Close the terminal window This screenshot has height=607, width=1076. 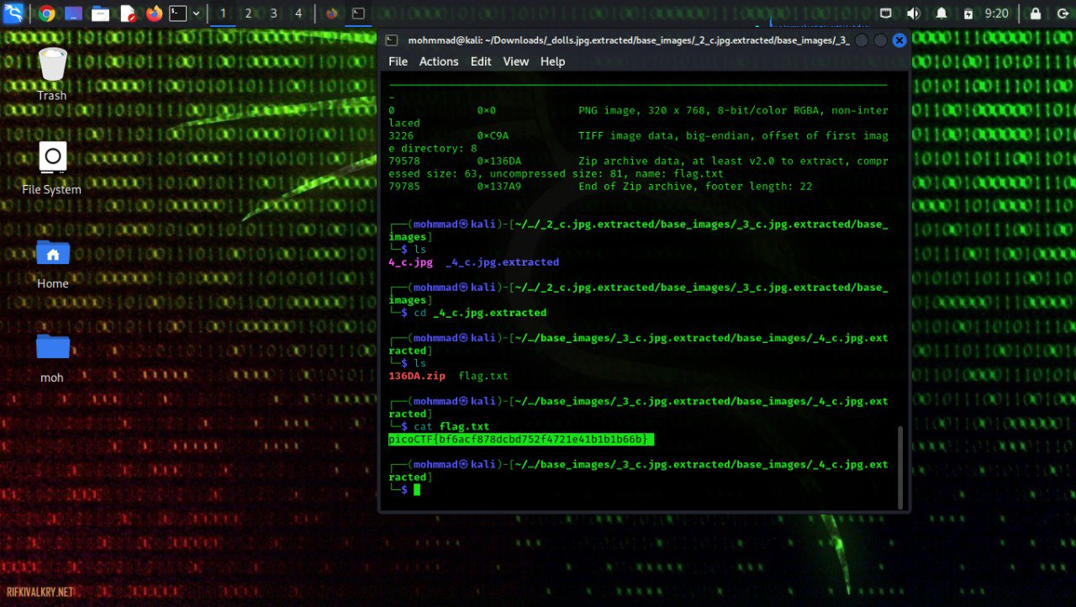[899, 40]
